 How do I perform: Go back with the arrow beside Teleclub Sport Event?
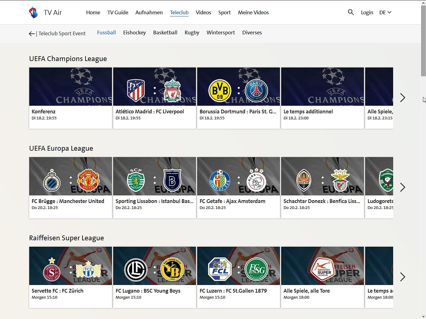point(32,33)
